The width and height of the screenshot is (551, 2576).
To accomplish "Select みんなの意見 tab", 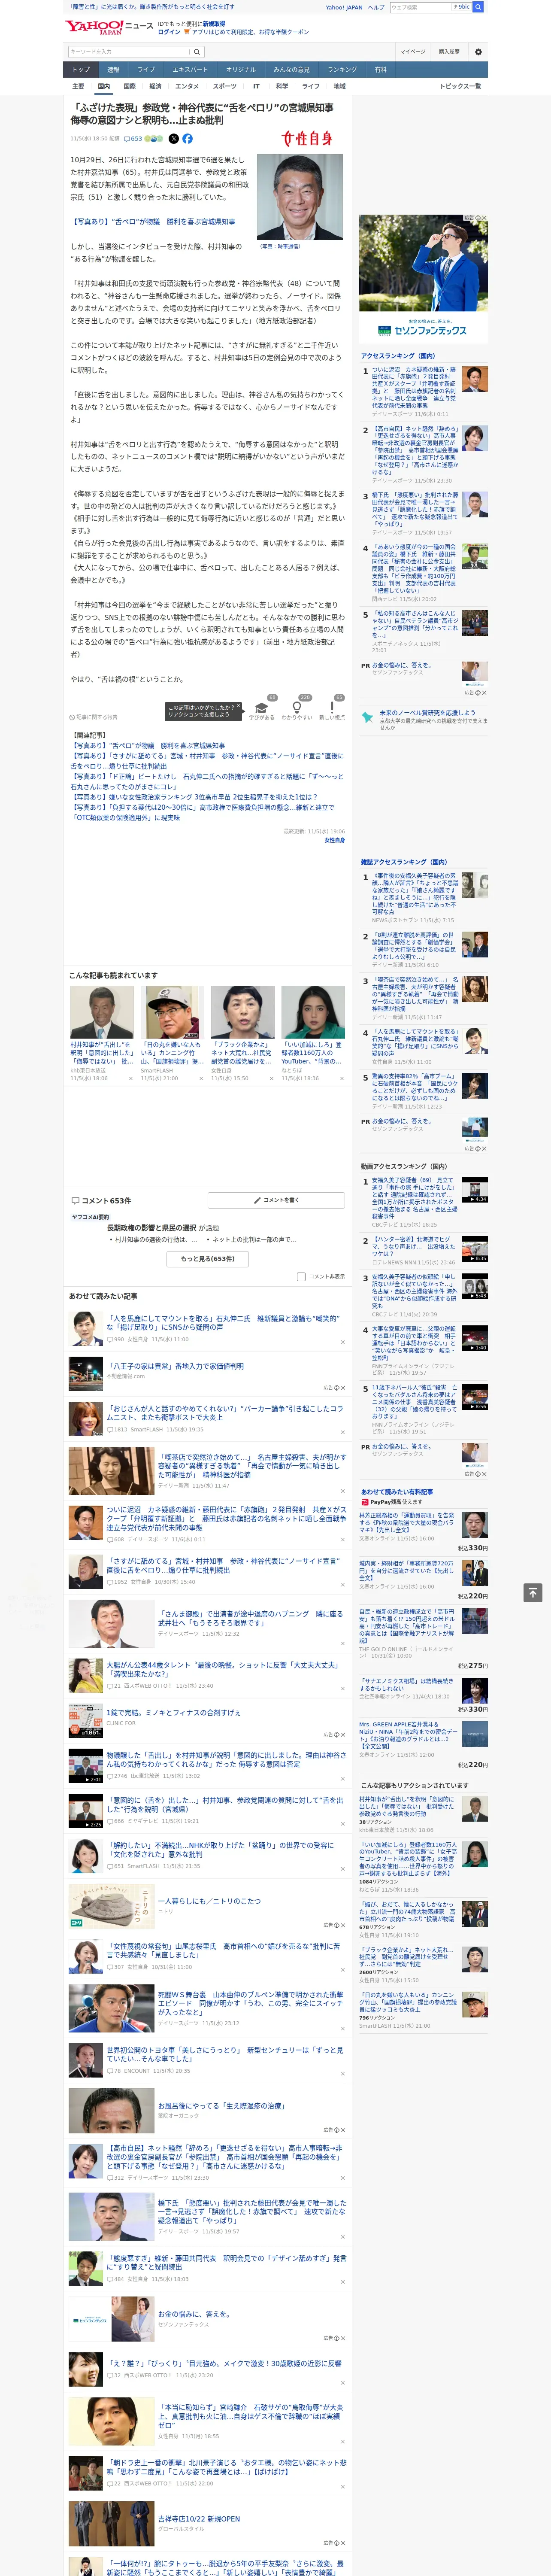I will click(292, 70).
